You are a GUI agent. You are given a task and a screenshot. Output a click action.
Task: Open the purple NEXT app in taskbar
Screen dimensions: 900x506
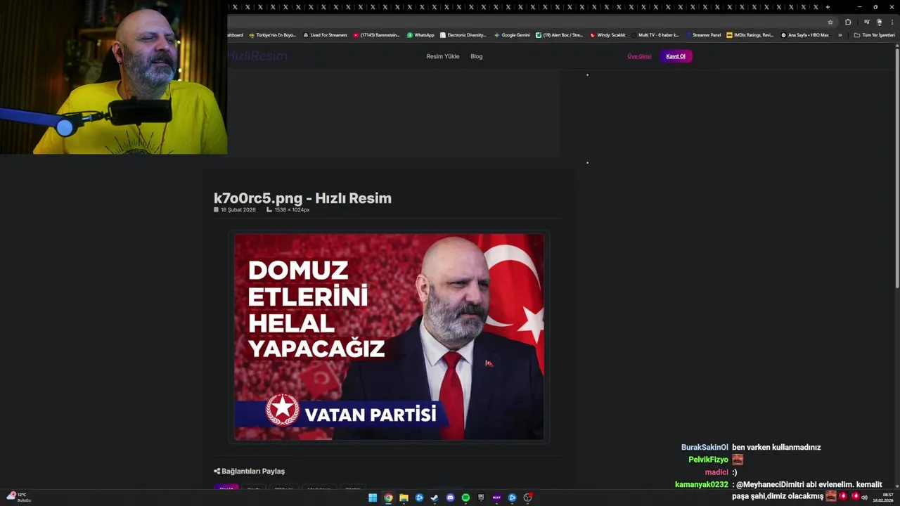(496, 498)
